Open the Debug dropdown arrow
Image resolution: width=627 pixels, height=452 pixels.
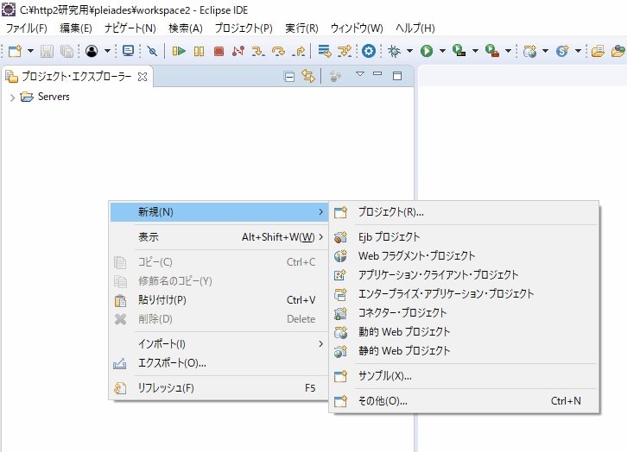pyautogui.click(x=410, y=51)
